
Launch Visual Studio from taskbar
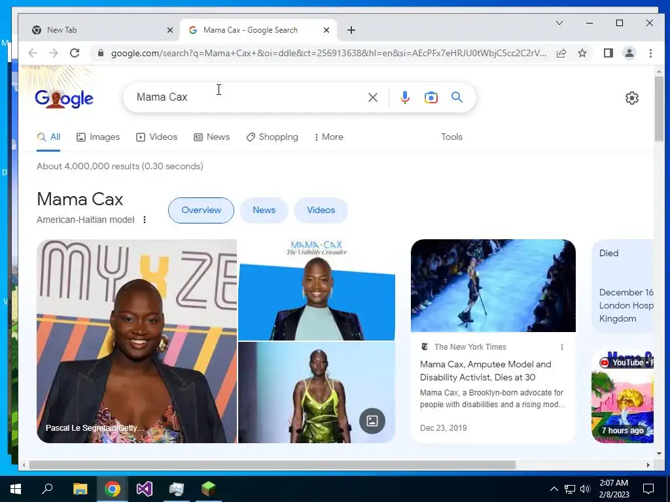pos(145,489)
